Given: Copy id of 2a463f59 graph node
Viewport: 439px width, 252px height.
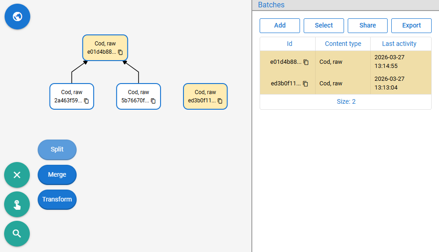Looking at the screenshot, I should [87, 101].
